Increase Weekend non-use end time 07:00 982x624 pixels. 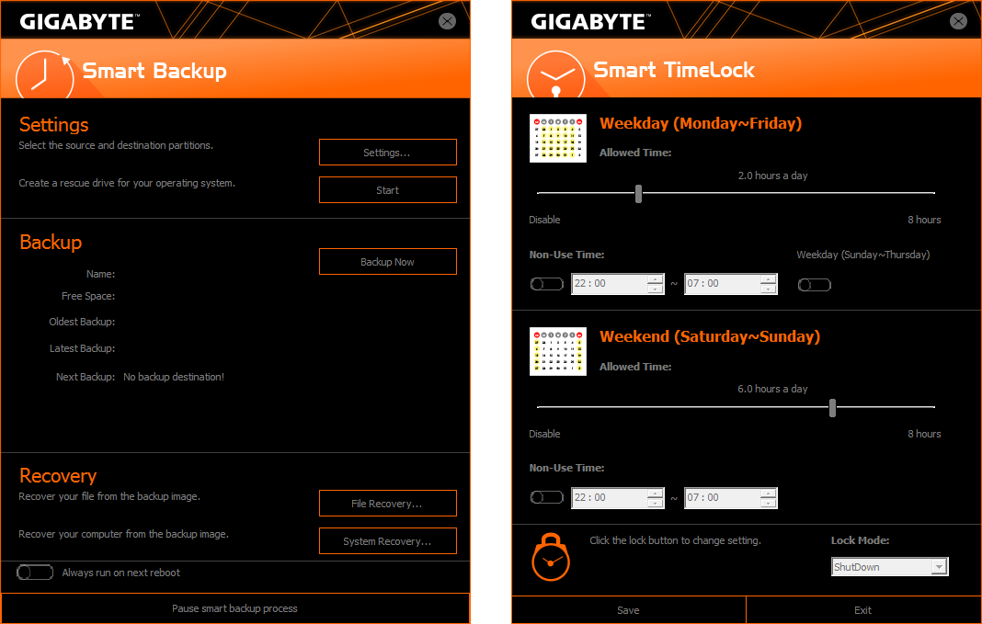click(769, 494)
